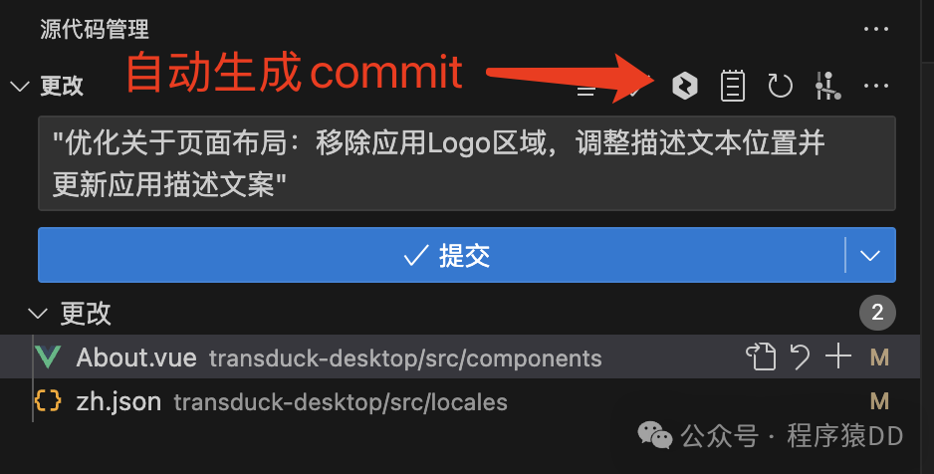Click the M modified status on zh.json
The image size is (934, 474).
tap(879, 401)
